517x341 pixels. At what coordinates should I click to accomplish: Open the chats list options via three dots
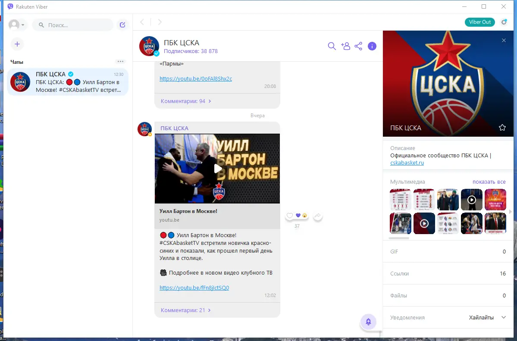[120, 61]
